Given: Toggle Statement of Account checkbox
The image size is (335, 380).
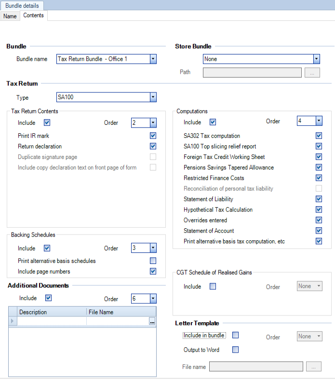Looking at the screenshot, I should (x=319, y=231).
